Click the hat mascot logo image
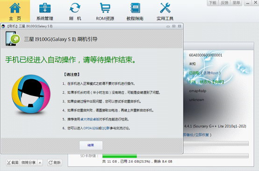The width and height of the screenshot is (259, 171). [31, 94]
